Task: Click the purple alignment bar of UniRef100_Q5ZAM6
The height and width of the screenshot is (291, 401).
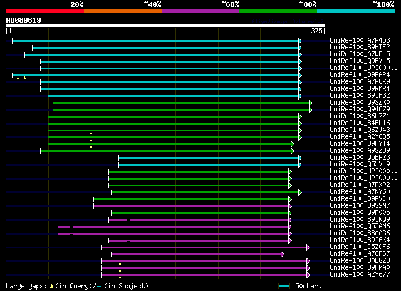Action: tap(175, 227)
